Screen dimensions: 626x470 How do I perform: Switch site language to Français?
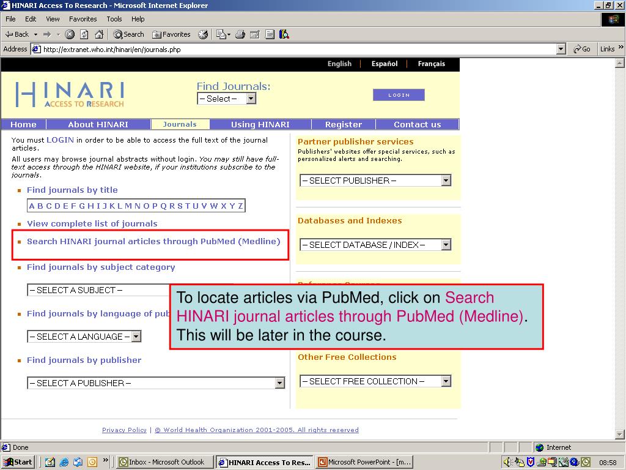[x=431, y=64]
